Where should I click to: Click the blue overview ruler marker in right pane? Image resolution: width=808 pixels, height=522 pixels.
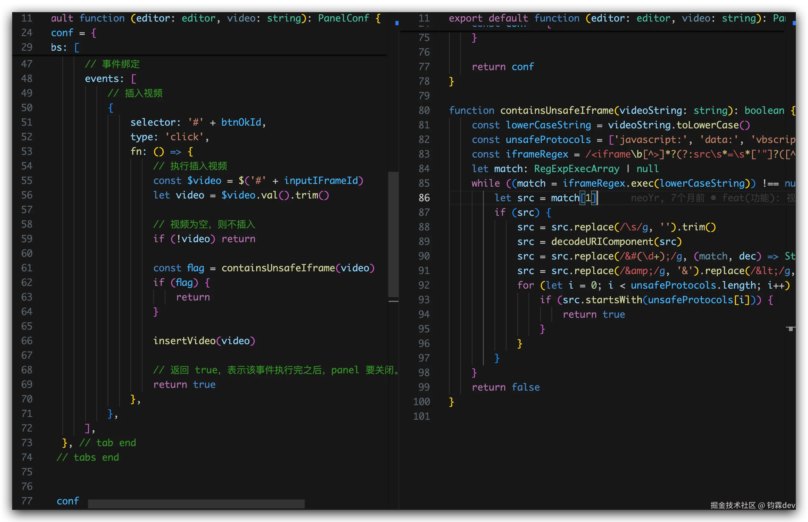(794, 23)
